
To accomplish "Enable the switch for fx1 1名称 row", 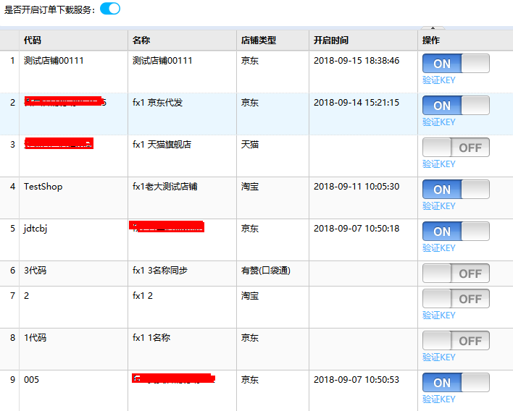I will tap(456, 341).
